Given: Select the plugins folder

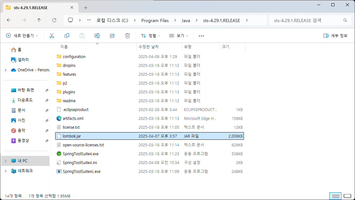Looking at the screenshot, I should pos(150,92).
